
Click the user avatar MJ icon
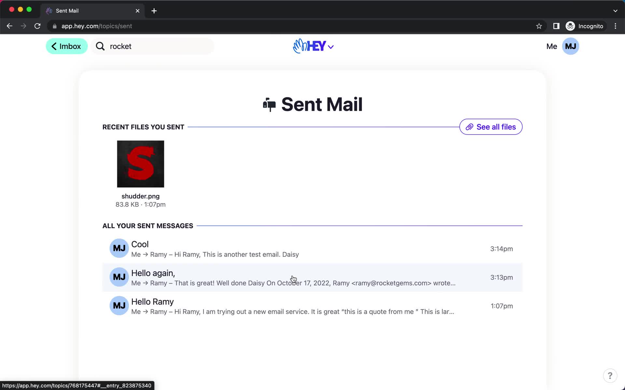click(570, 46)
